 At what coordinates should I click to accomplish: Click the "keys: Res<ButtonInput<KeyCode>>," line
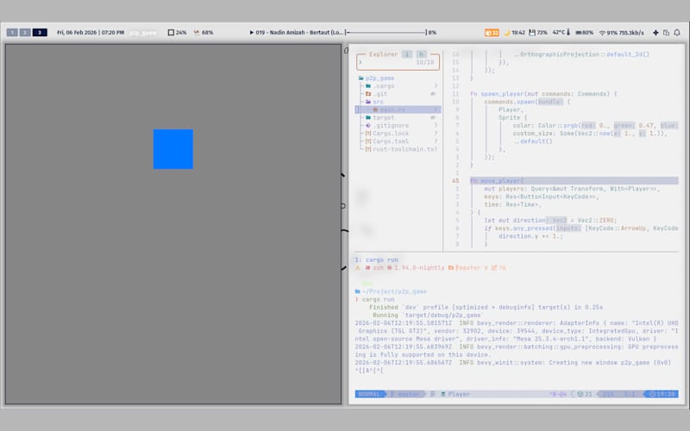pyautogui.click(x=542, y=197)
